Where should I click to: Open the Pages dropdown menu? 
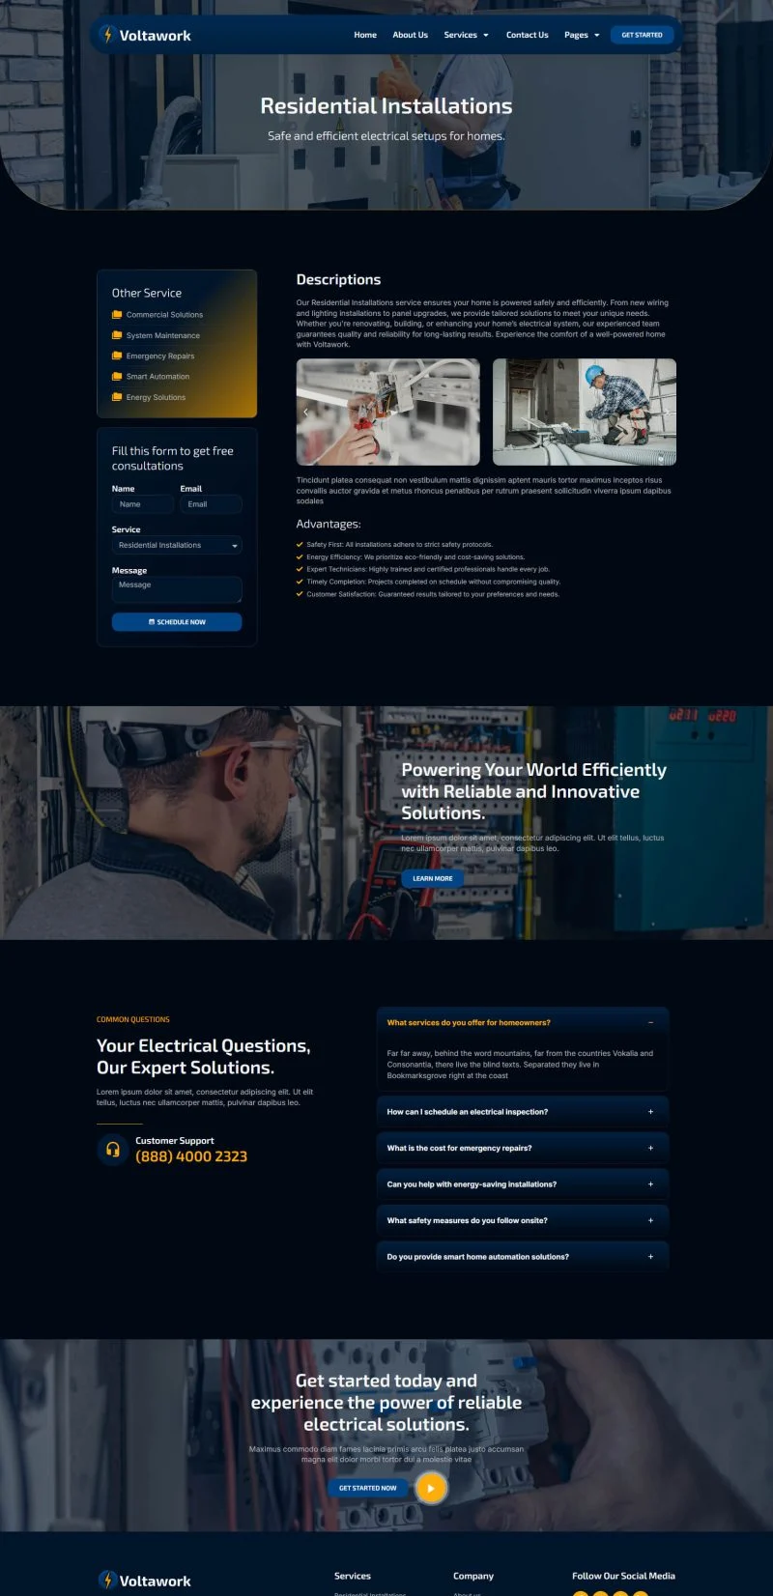pyautogui.click(x=582, y=35)
